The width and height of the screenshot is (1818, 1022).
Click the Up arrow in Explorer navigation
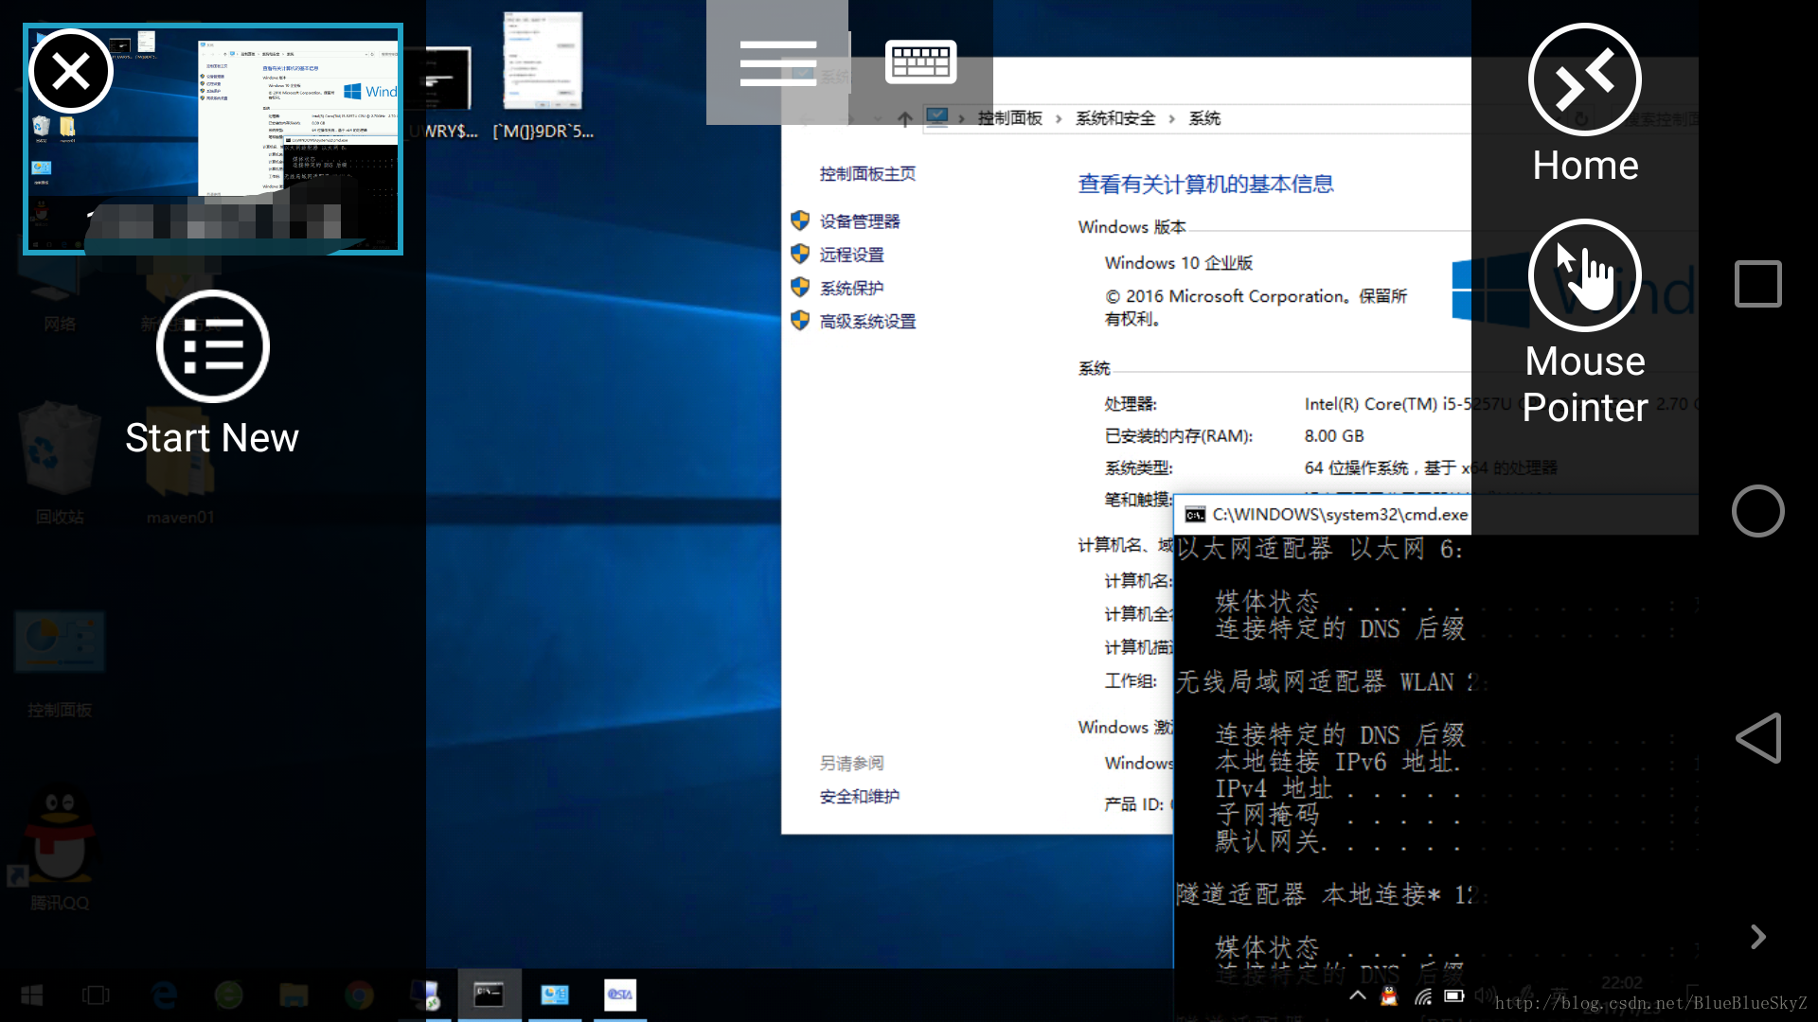click(x=905, y=119)
